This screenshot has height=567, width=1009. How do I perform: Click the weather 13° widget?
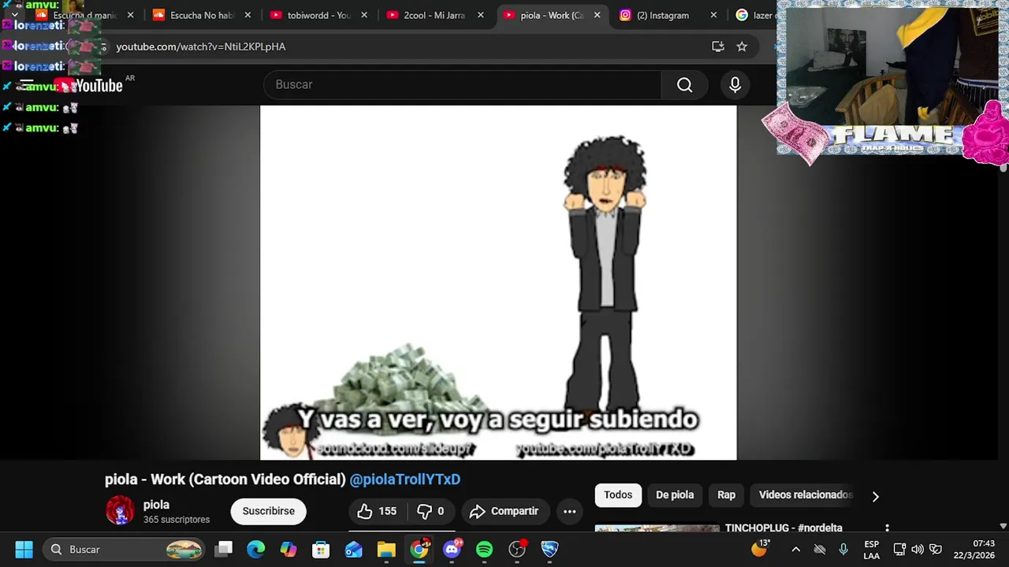[x=760, y=547]
